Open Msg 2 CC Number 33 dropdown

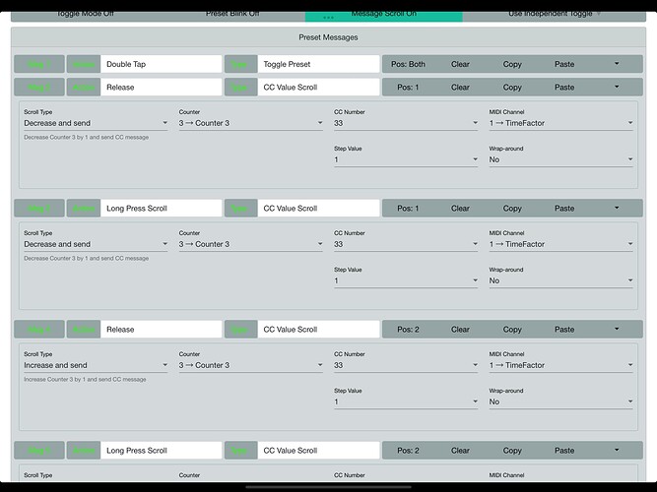(406, 123)
